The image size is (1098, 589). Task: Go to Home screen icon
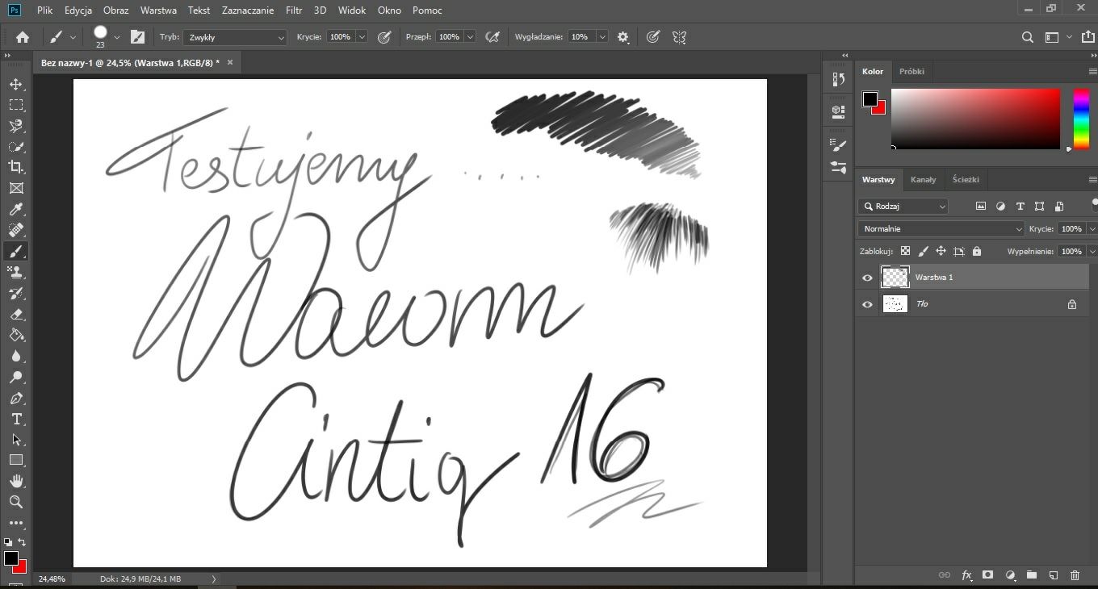tap(23, 37)
